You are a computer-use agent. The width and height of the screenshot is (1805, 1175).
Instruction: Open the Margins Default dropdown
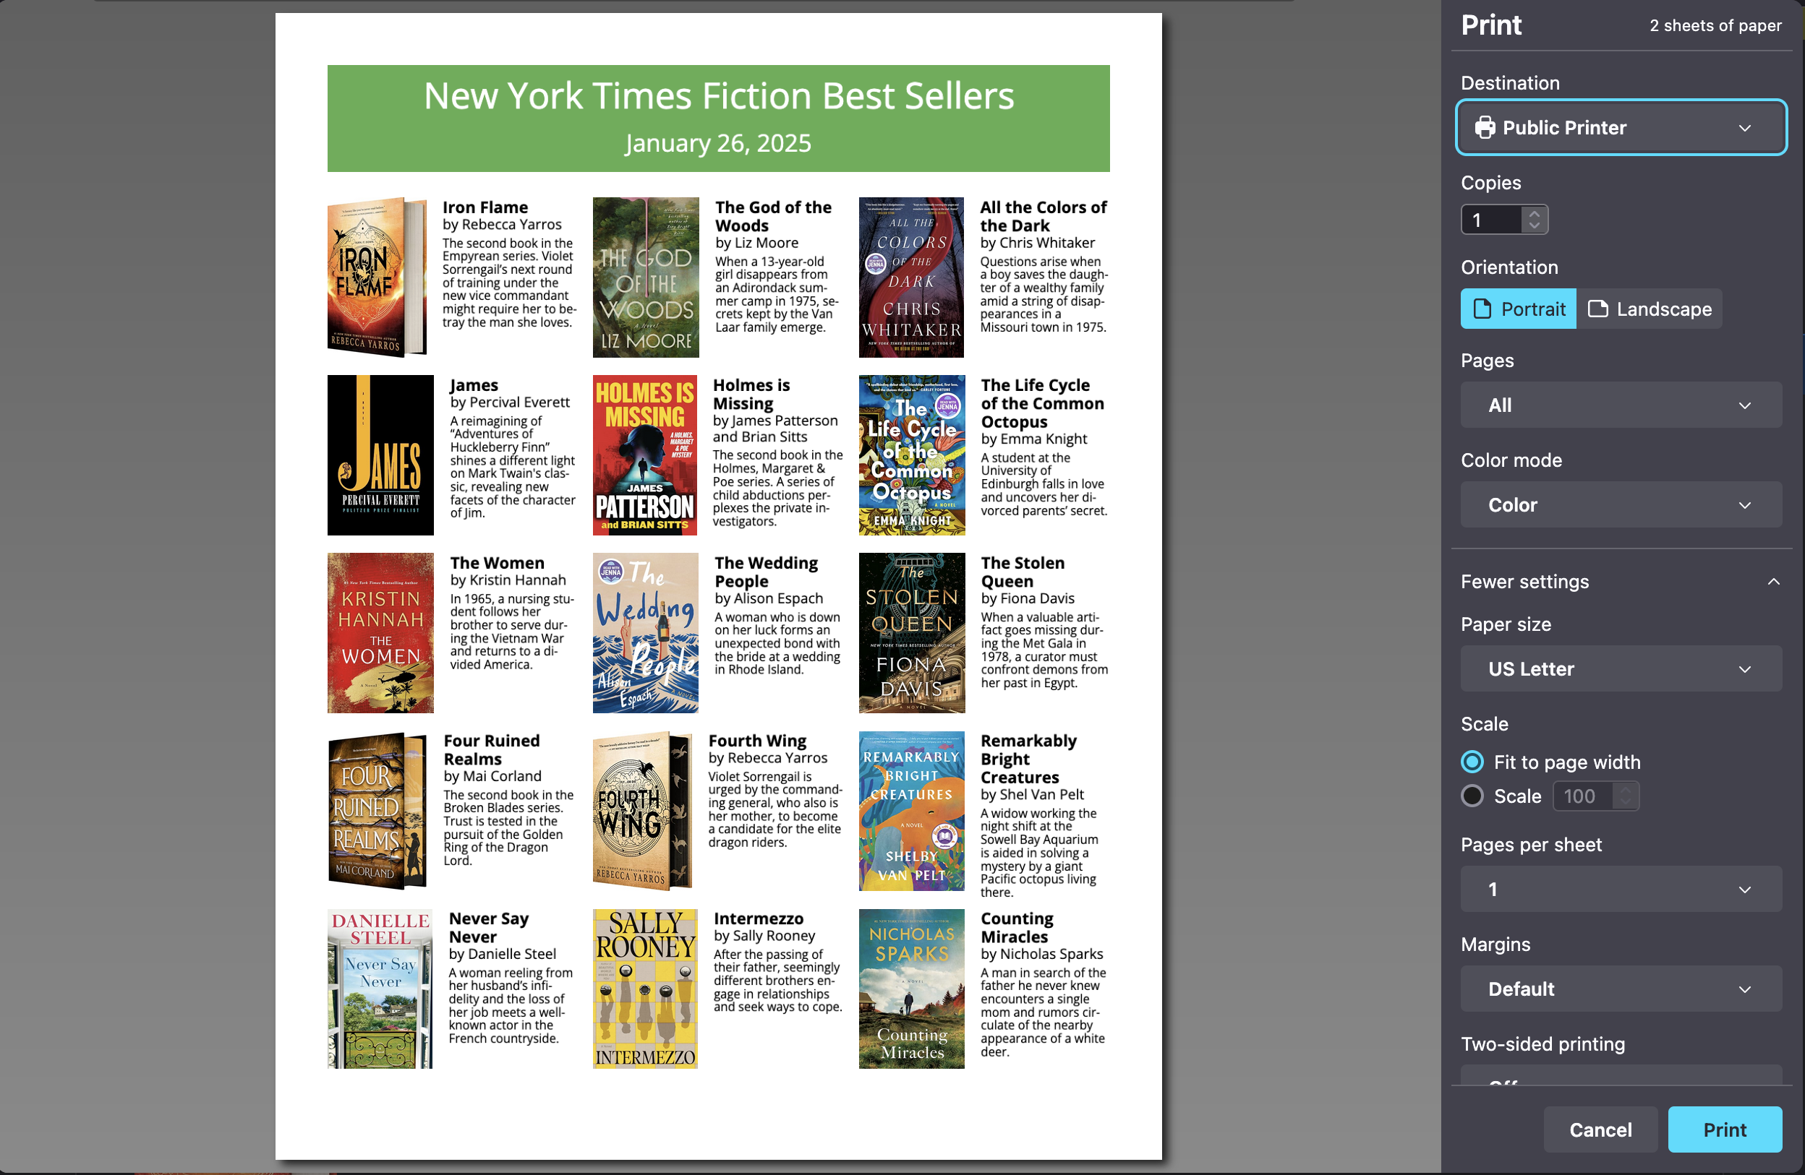click(x=1620, y=989)
